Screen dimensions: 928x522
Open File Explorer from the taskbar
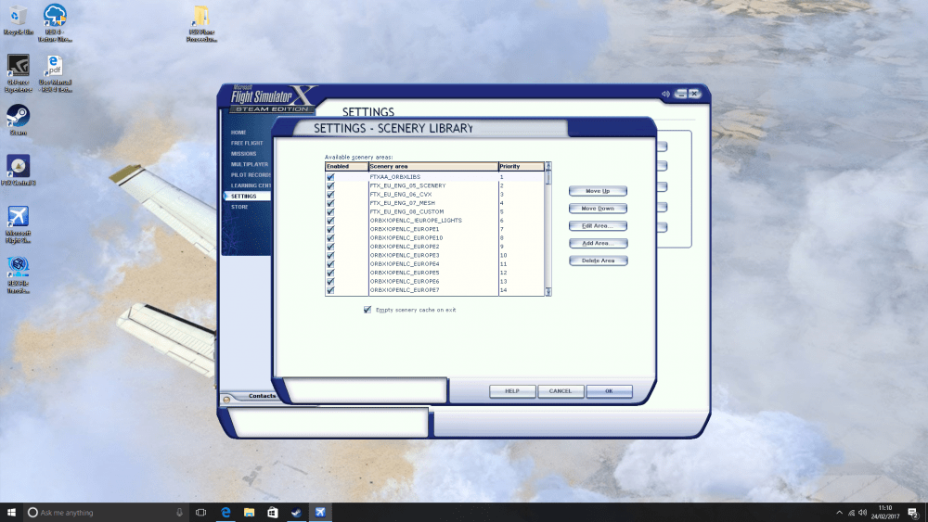pyautogui.click(x=249, y=513)
